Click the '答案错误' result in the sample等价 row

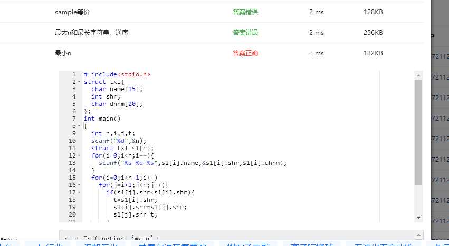[x=245, y=12]
